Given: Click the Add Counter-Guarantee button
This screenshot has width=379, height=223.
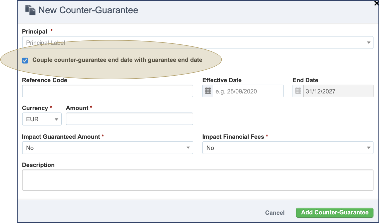Looking at the screenshot, I should [335, 212].
